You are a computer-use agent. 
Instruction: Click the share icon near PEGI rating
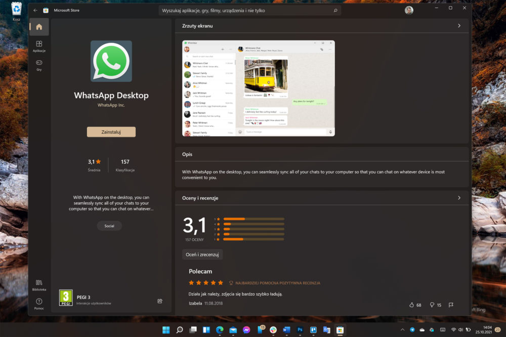point(160,301)
